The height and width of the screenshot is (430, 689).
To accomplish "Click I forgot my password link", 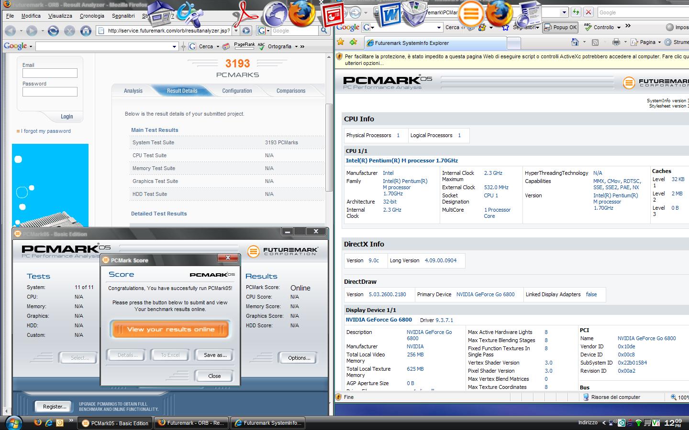I will click(46, 131).
